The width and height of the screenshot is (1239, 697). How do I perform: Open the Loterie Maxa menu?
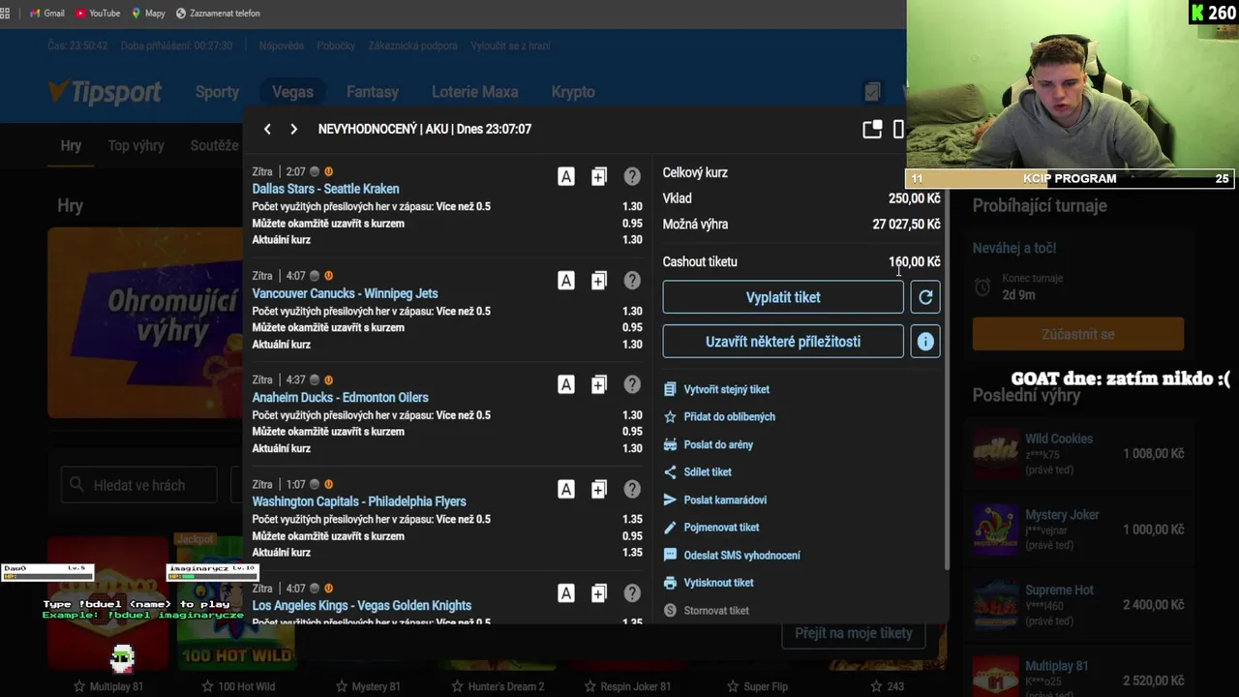474,92
